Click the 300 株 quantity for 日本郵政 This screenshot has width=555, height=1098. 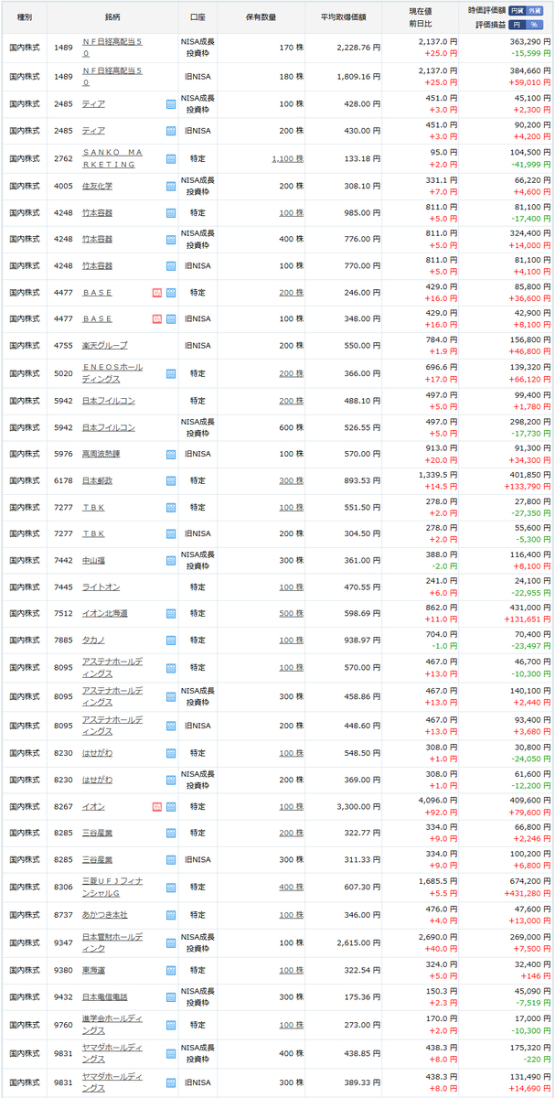point(292,480)
